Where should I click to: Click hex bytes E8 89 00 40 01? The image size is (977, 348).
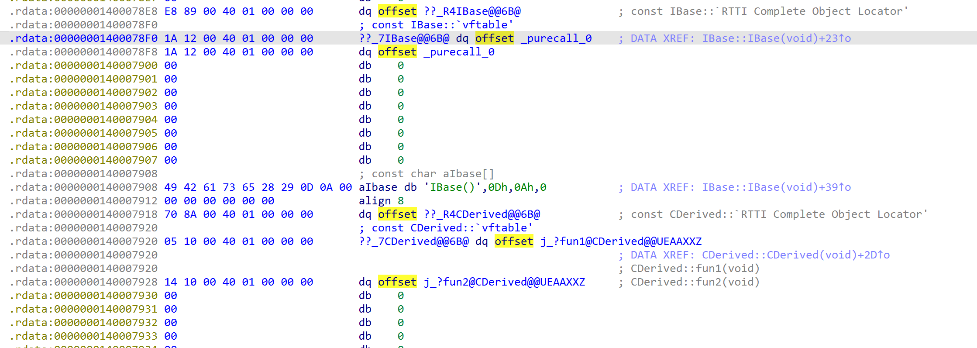[x=210, y=11]
